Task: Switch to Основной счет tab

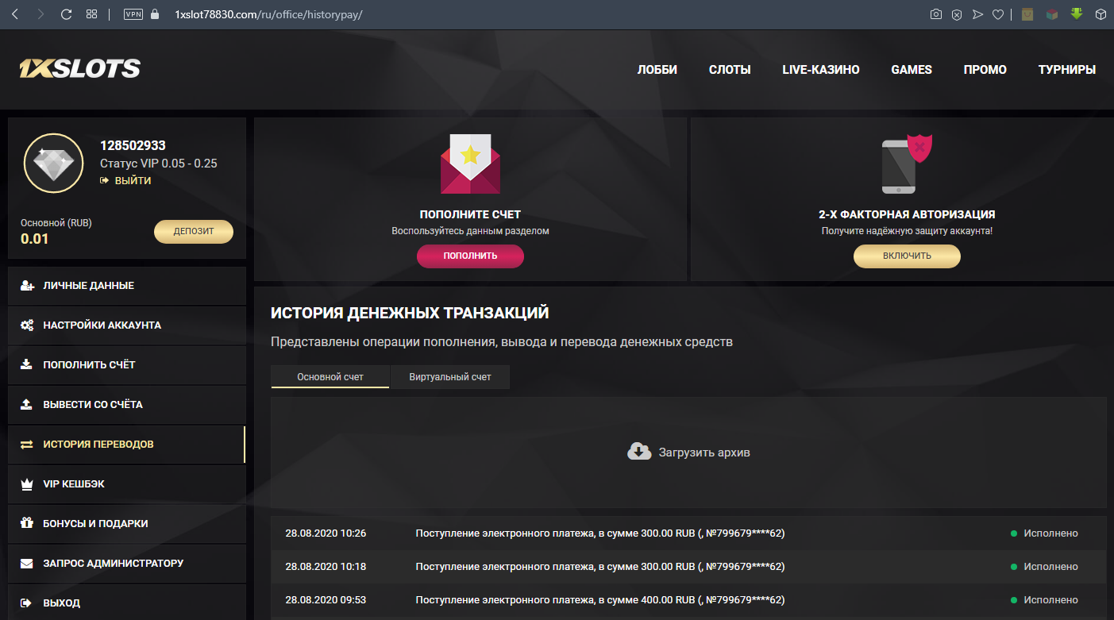Action: (330, 377)
